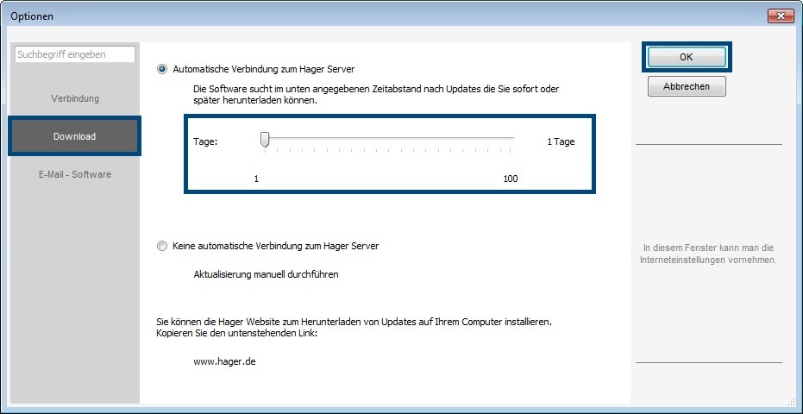Confirm settings with the OK button
Screen dimensions: 803x414
[686, 57]
